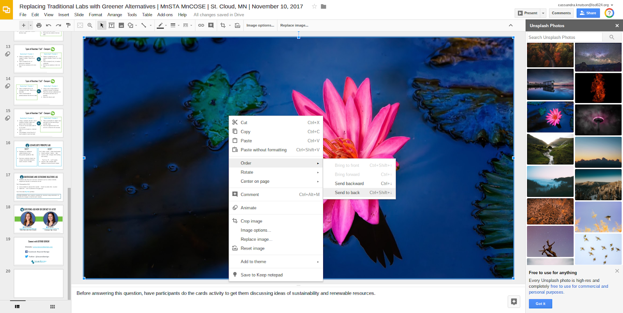Select slide 16 thumbnail
This screenshot has width=623, height=313.
tap(39, 155)
